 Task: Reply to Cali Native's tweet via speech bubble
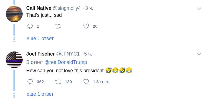[30, 26]
